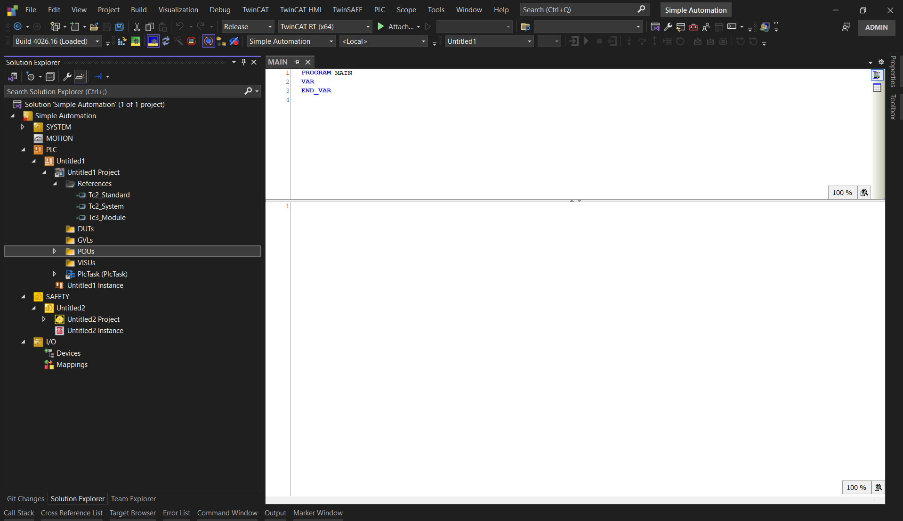The height and width of the screenshot is (521, 903).
Task: Switch Views icon in Solution Explorer
Action: (13, 77)
